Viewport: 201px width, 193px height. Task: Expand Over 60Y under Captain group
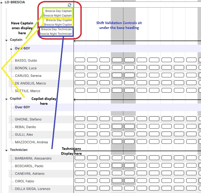click(x=11, y=49)
